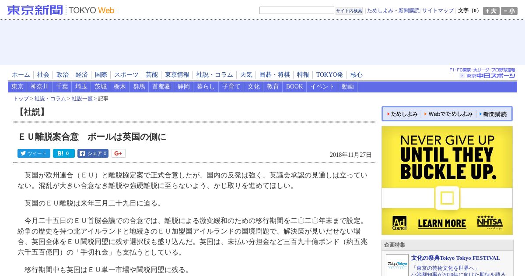Select 東京 in regional nav bar
The height and width of the screenshot is (276, 525).
[x=17, y=87]
